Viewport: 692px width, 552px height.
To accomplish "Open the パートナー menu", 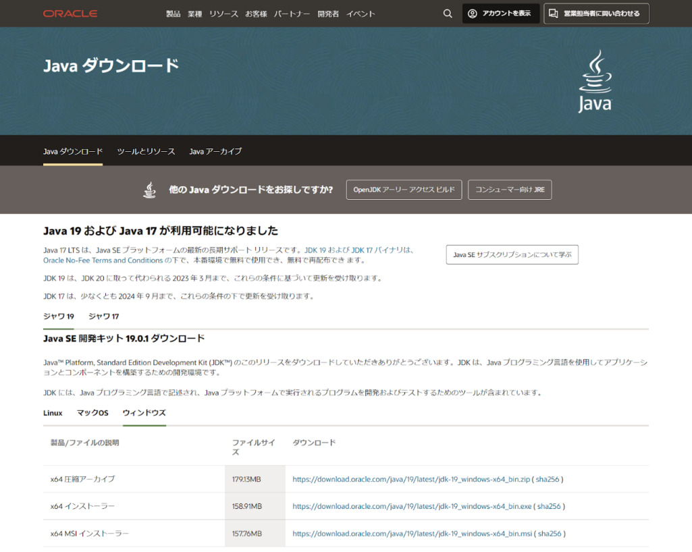I will (292, 13).
